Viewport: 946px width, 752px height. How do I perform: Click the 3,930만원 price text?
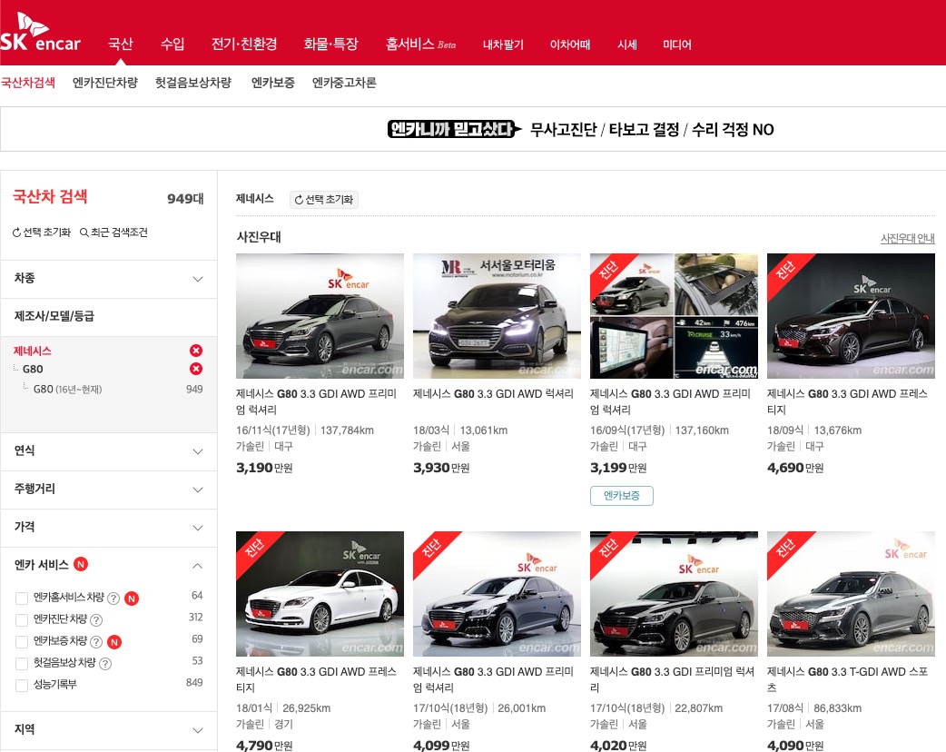(x=441, y=468)
